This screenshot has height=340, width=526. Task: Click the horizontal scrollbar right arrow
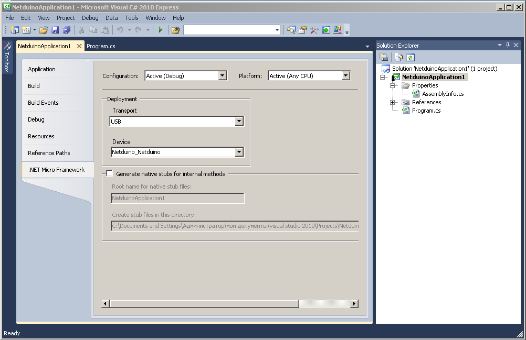[x=354, y=303]
